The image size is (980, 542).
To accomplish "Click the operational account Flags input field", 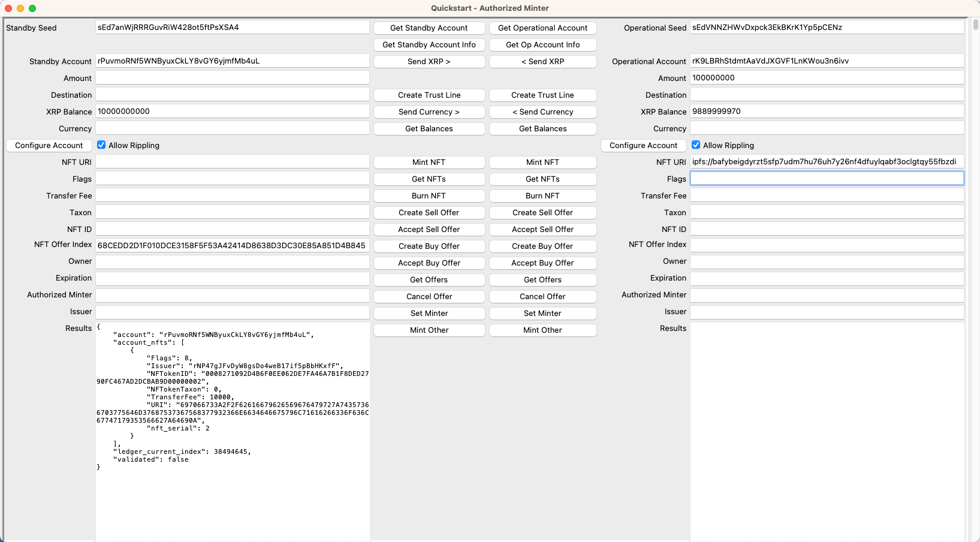I will pos(827,178).
